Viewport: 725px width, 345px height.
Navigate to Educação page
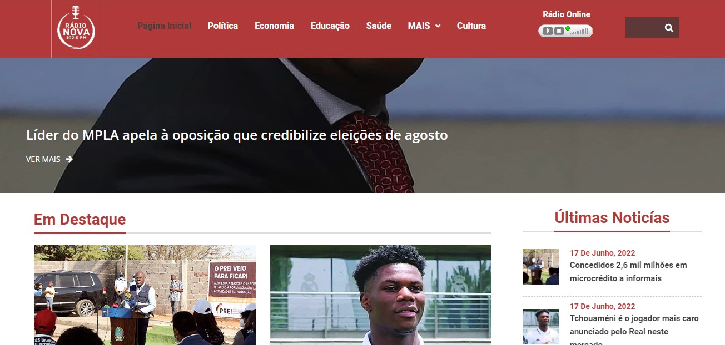[330, 26]
